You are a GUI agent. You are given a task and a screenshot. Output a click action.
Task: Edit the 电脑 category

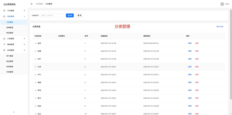point(190,106)
